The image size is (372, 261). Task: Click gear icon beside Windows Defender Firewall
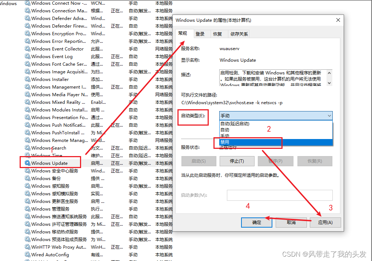[x=28, y=26]
